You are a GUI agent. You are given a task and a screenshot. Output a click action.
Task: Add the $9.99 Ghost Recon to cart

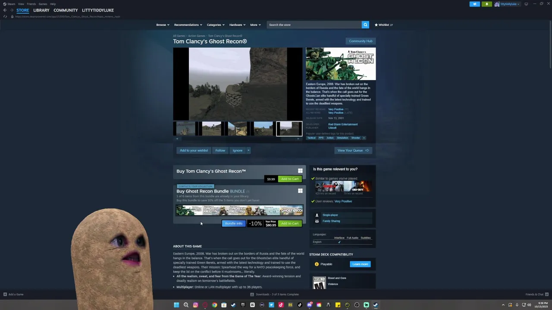coord(290,179)
